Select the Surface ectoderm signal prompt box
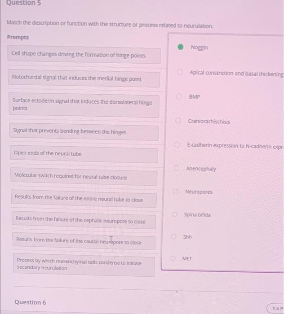The width and height of the screenshot is (284, 314). (x=84, y=105)
